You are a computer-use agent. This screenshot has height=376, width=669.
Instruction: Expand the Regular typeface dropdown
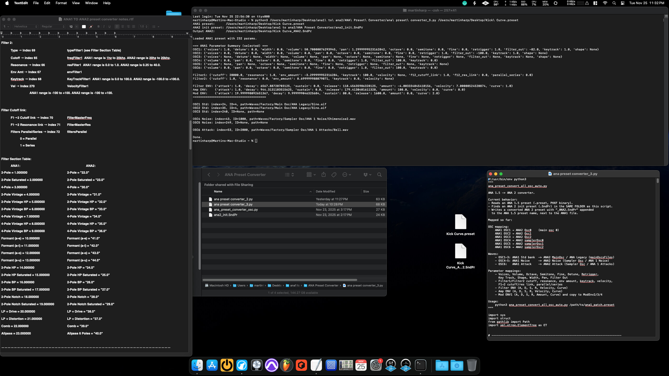(x=53, y=27)
